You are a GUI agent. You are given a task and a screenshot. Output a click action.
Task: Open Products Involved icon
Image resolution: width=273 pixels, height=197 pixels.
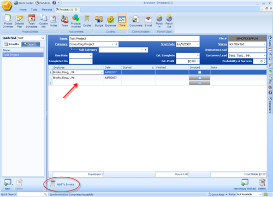(76, 21)
